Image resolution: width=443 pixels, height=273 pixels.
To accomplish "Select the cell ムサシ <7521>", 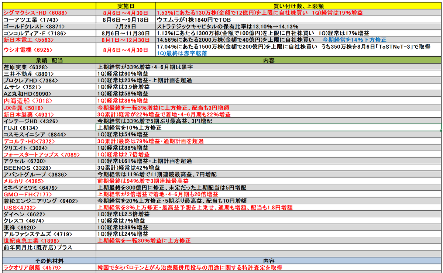I will [x=49, y=87].
